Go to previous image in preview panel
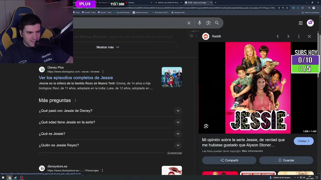 278,36
